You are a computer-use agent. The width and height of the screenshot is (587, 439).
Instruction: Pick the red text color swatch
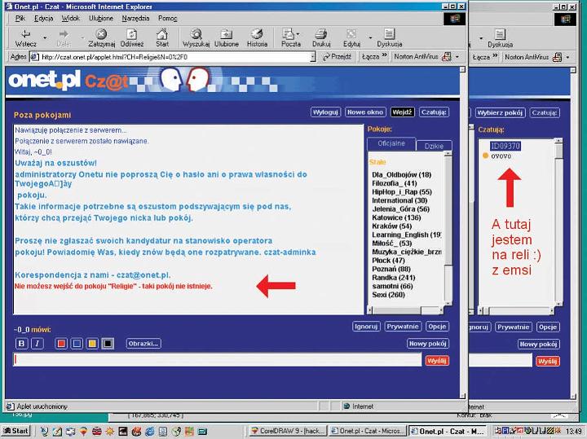[x=61, y=343]
